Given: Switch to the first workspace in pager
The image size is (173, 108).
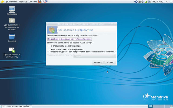Looking at the screenshot, I should [x=151, y=106].
